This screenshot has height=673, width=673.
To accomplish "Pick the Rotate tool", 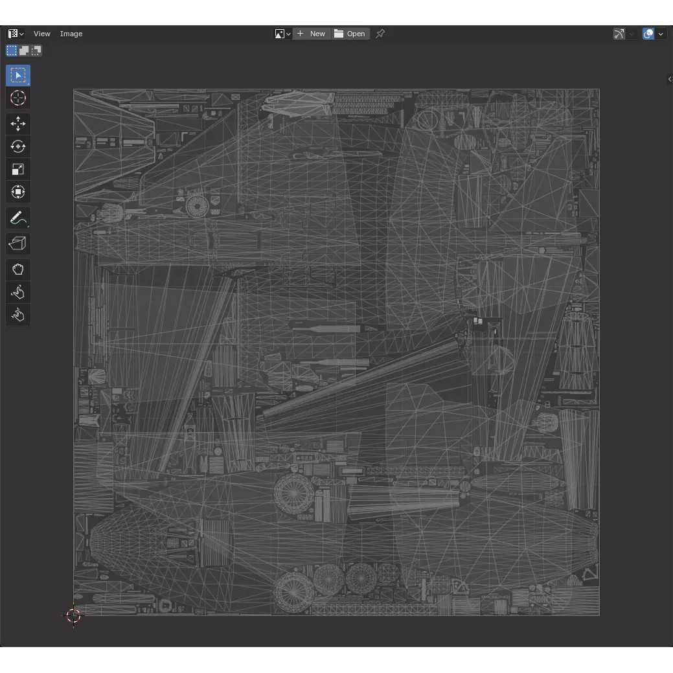I will (x=18, y=146).
